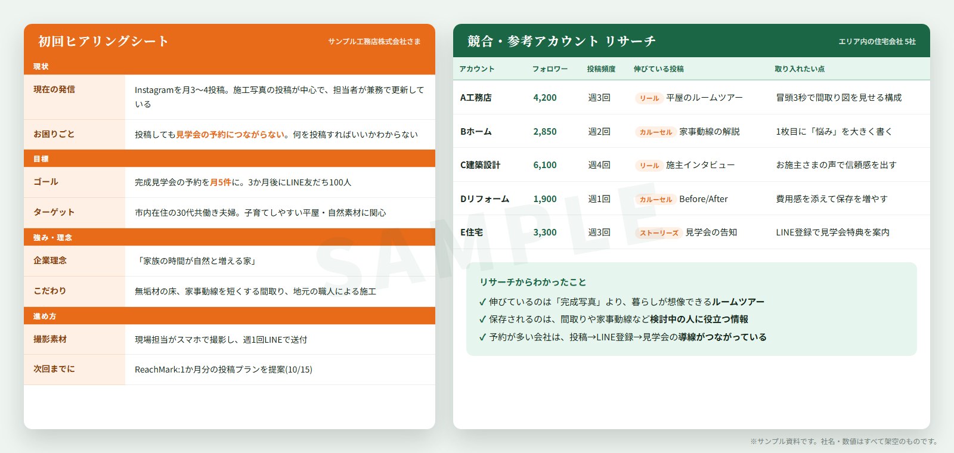Select 費用感を添えて保存を増やす text
954x453 pixels.
[x=832, y=199]
